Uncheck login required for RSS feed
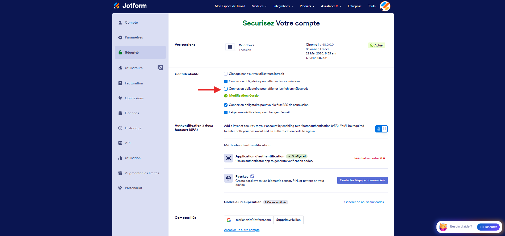 point(226,105)
